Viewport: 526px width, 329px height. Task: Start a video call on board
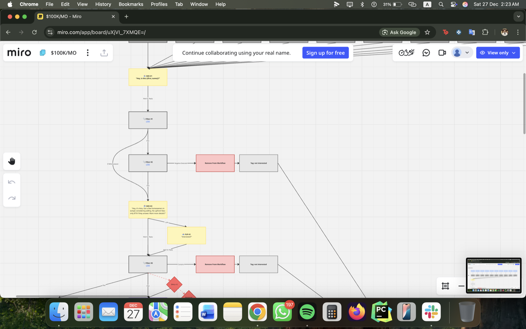pos(442,53)
